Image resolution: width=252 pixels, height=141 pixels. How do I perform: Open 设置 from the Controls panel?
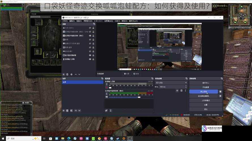[206, 105]
